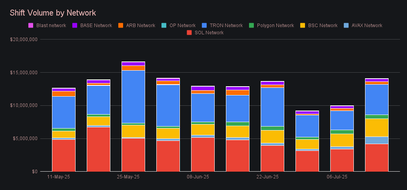
Task: Click the Blast network pink legend swatch
Action: pos(31,26)
